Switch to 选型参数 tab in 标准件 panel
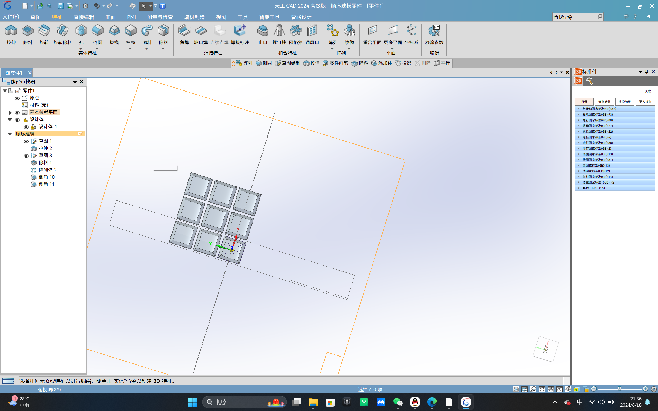The width and height of the screenshot is (658, 411). pyautogui.click(x=604, y=102)
